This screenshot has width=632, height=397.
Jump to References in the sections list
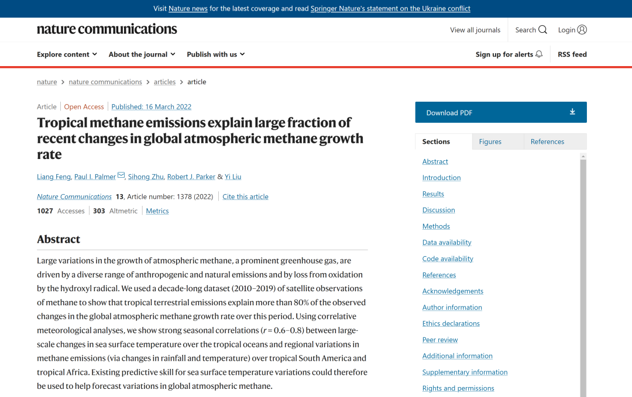(439, 275)
